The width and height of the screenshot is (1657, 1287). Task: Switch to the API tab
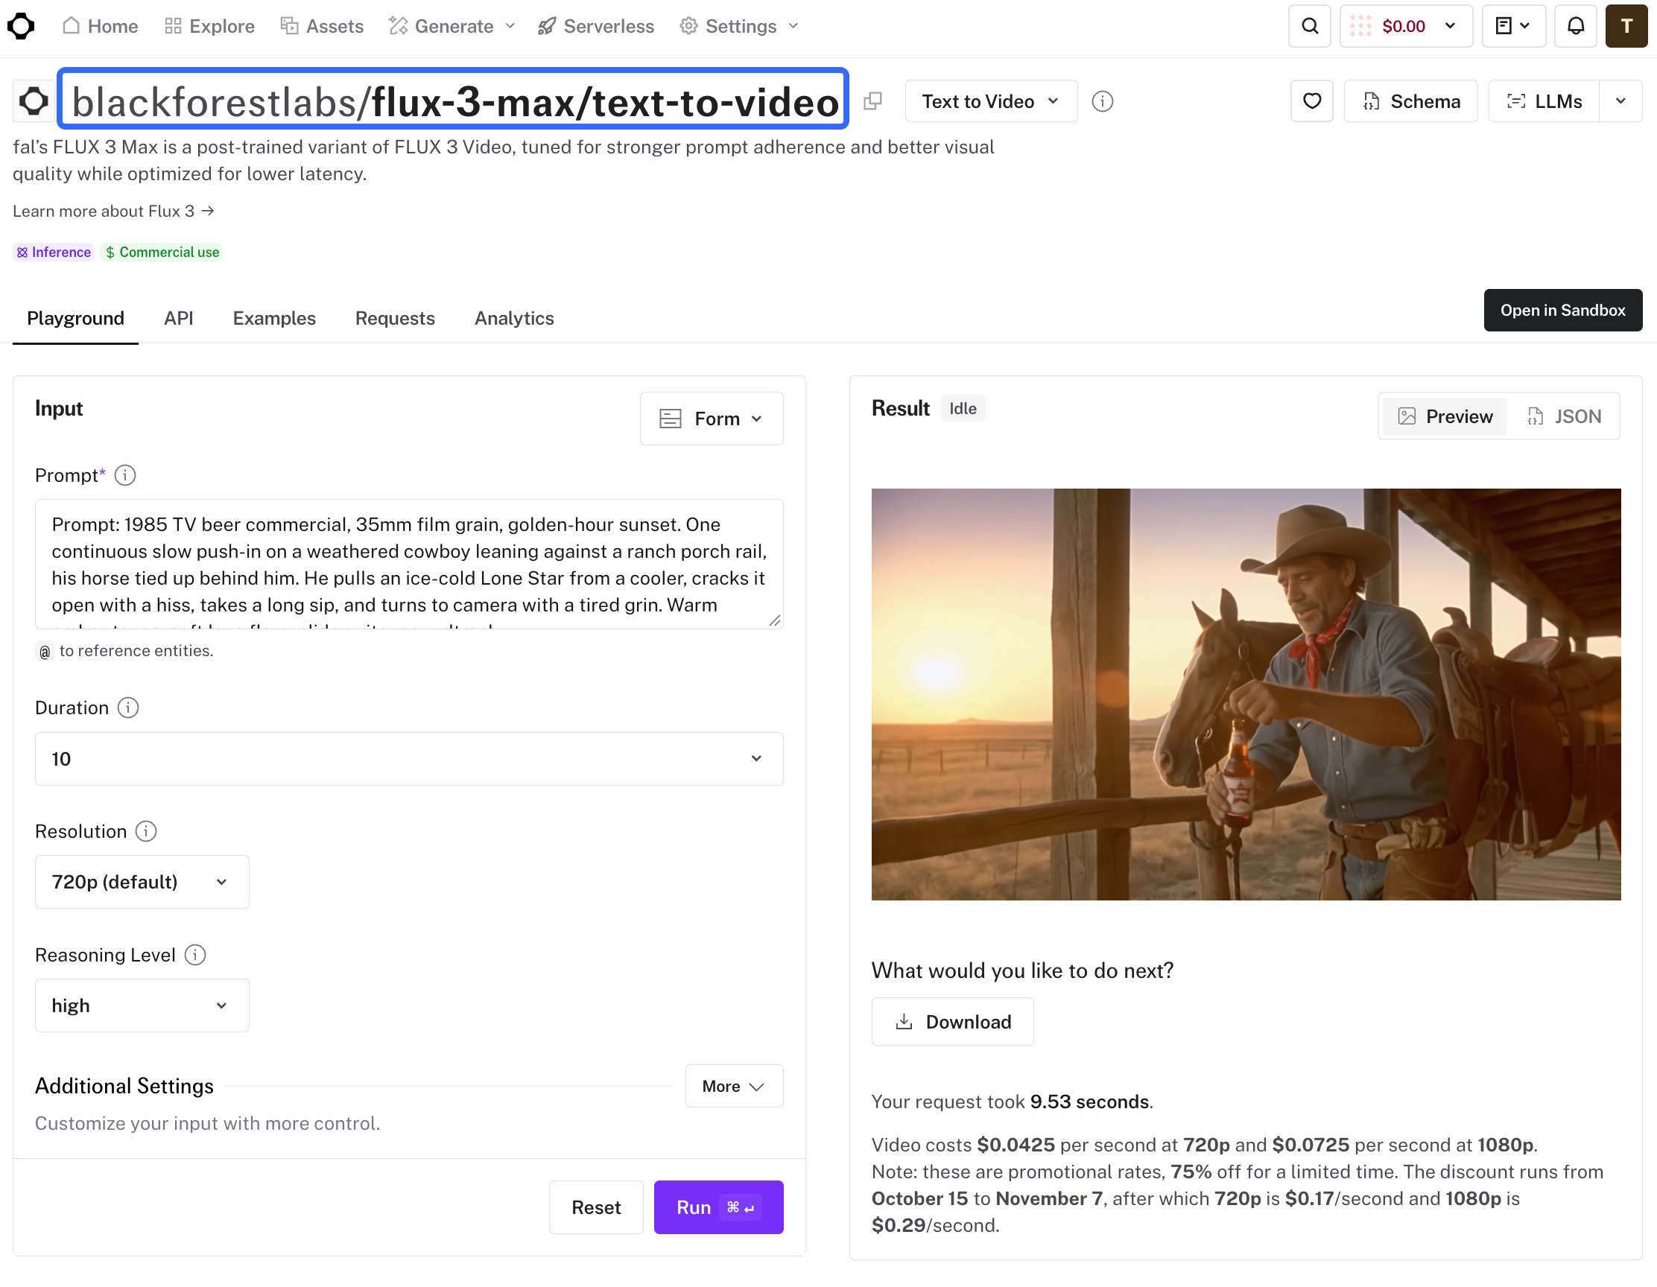(x=178, y=319)
